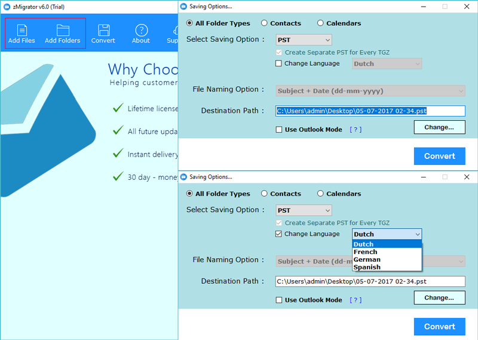478x340 pixels.
Task: Click blue Convert button in upper window
Action: [x=439, y=156]
